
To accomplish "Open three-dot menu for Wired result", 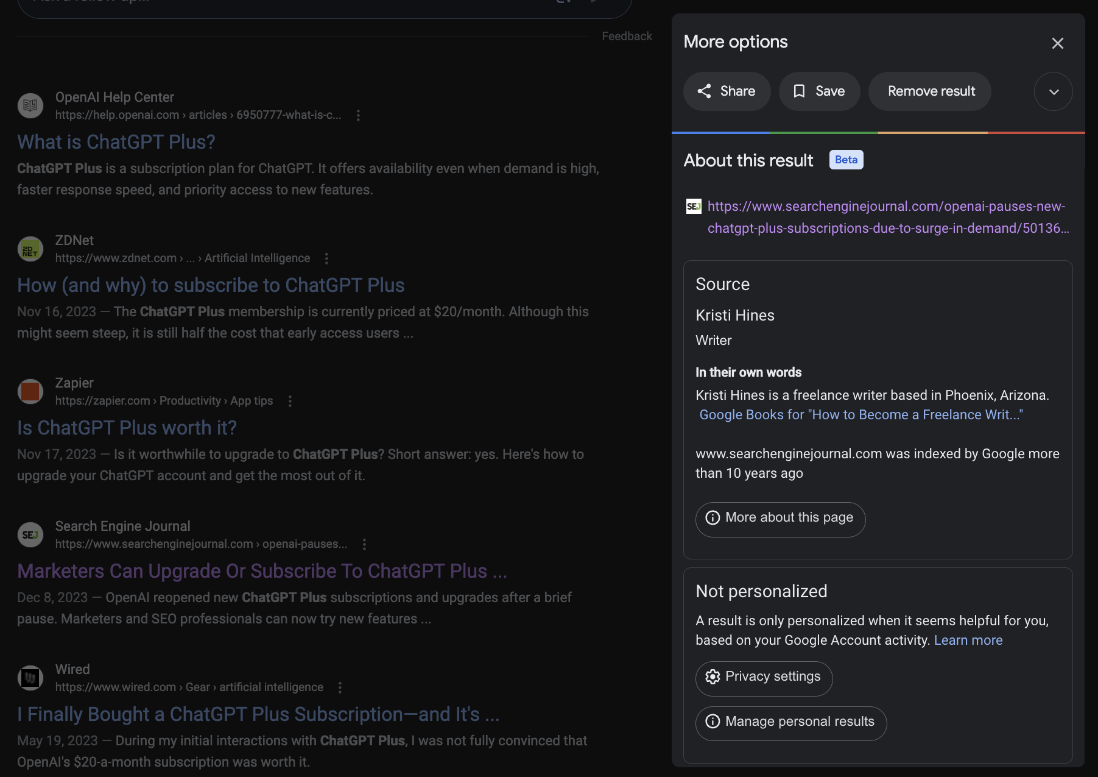I will (x=340, y=687).
